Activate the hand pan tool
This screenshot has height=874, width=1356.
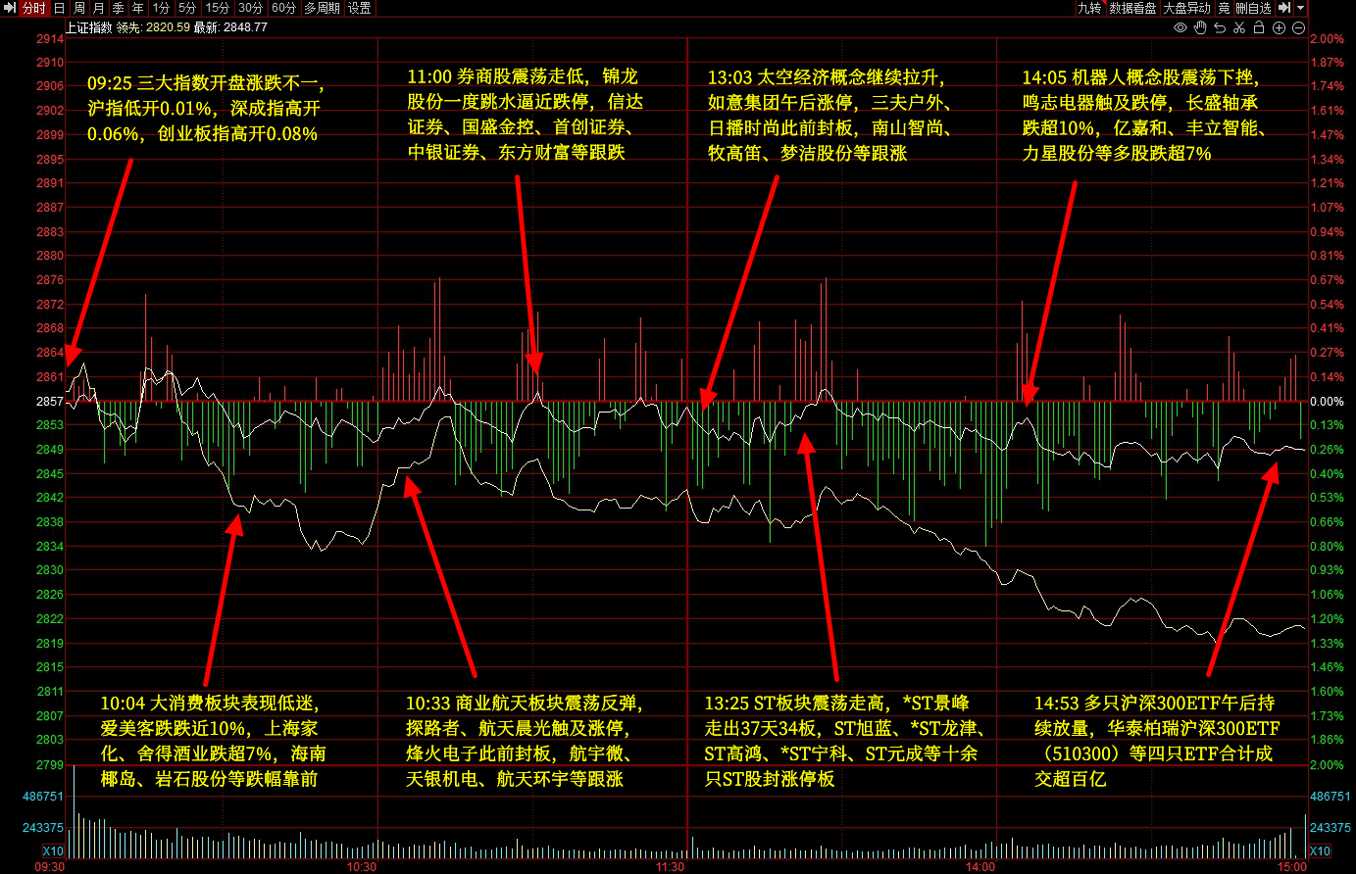(1201, 27)
